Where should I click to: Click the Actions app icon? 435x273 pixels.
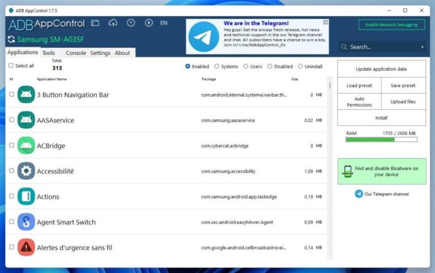(26, 197)
